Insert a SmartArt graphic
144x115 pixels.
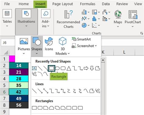click(81, 39)
